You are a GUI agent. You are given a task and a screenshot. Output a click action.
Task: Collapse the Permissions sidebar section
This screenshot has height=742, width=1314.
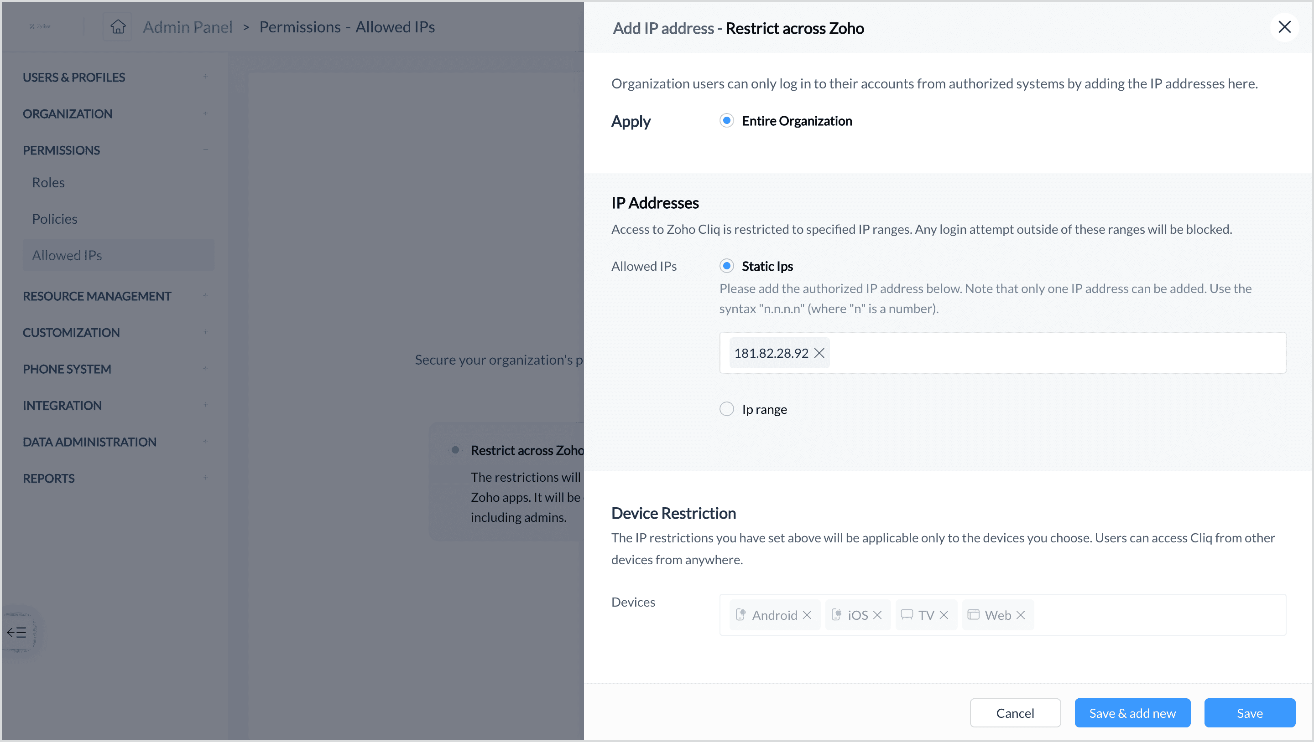coord(206,150)
